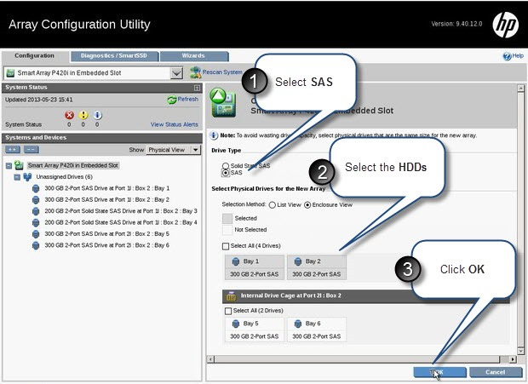Image resolution: width=528 pixels, height=384 pixels.
Task: Select the 200 GB Solid State Bay 4 row
Action: (121, 223)
